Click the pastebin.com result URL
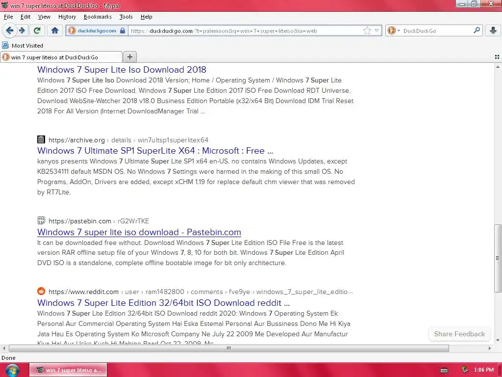 pyautogui.click(x=80, y=221)
